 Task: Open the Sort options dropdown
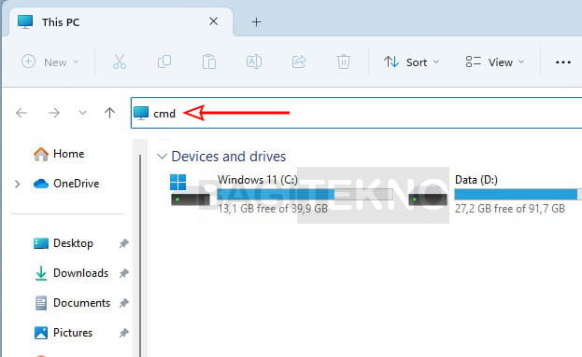[412, 62]
